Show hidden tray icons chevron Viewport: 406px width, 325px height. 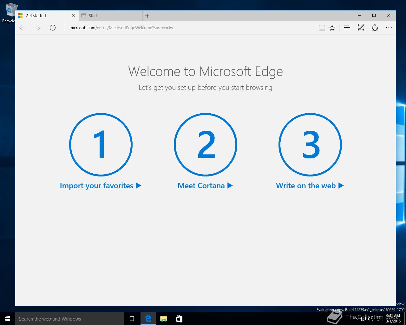click(x=355, y=319)
